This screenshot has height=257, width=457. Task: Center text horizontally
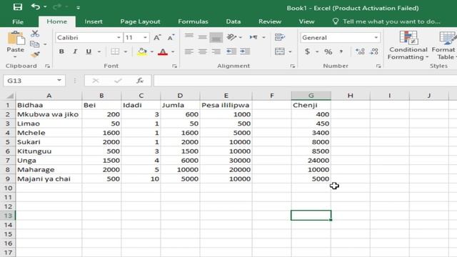pyautogui.click(x=202, y=51)
